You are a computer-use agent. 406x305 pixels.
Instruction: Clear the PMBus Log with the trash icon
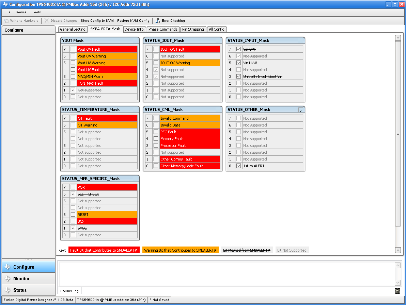tap(397, 291)
